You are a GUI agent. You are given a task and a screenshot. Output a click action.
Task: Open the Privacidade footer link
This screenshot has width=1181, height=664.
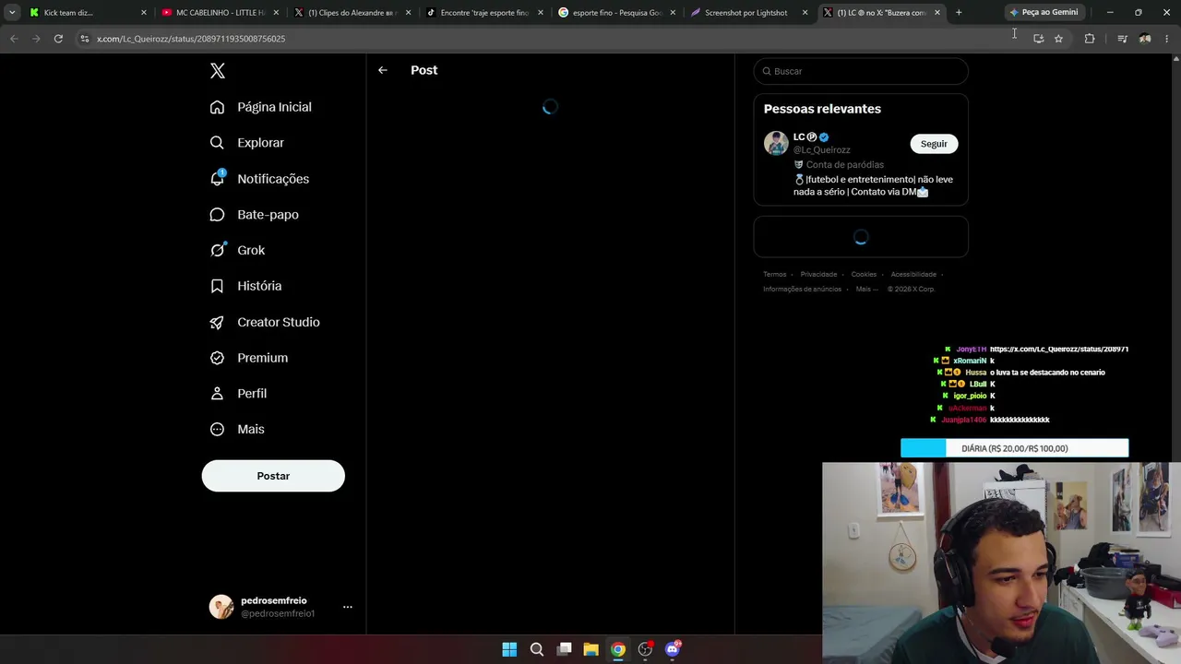tap(818, 274)
